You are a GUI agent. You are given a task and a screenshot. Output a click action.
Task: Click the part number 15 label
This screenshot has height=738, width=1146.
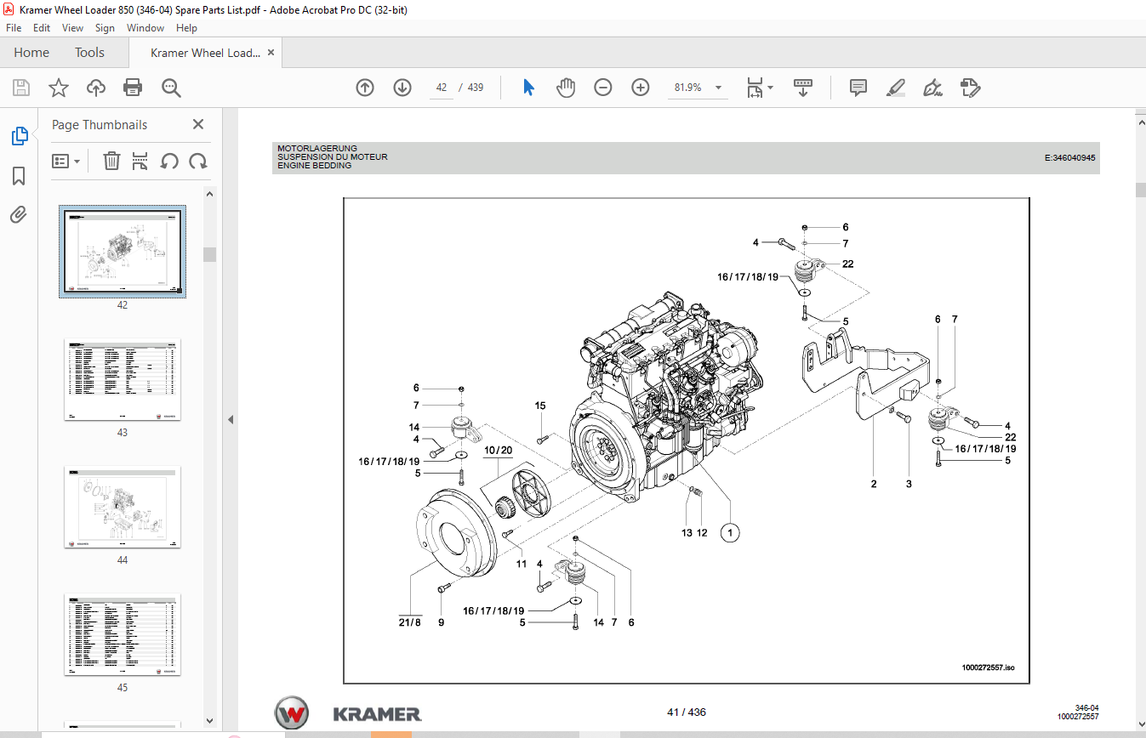pyautogui.click(x=540, y=406)
